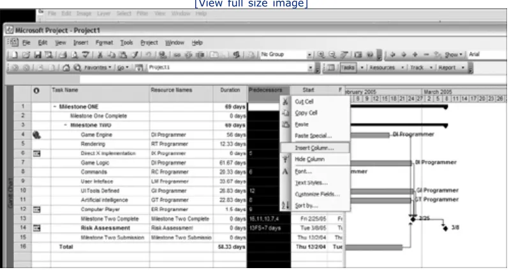The image size is (509, 270).
Task: Open the Format menu
Action: coord(104,43)
